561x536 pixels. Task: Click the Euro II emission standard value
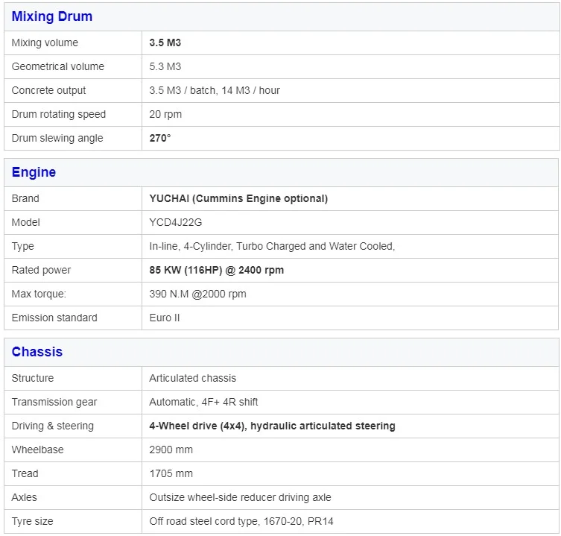[165, 318]
